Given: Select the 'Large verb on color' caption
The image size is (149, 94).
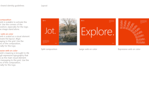Looking at the screenshot, I should tap(88, 49).
